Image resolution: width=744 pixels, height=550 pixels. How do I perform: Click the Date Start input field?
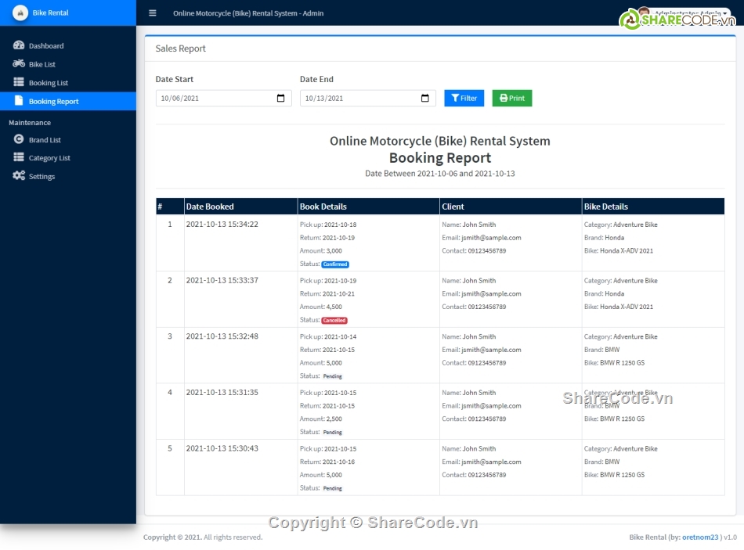click(x=213, y=99)
